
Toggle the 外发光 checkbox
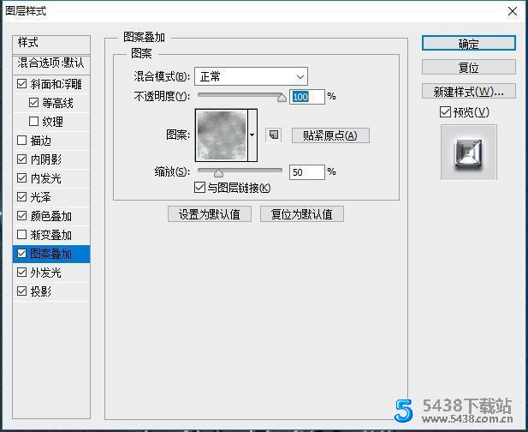coord(22,273)
